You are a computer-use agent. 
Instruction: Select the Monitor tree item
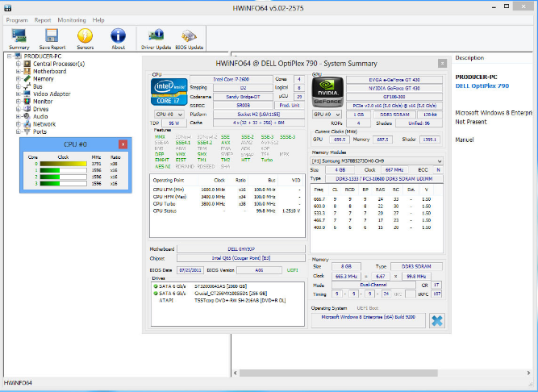[43, 102]
